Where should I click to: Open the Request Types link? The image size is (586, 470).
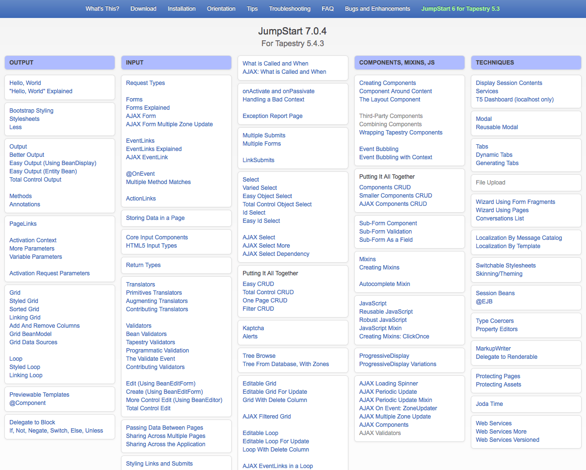(145, 83)
